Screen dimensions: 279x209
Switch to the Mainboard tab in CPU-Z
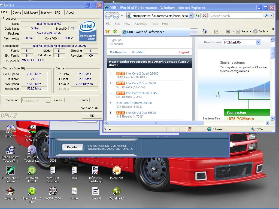[31, 13]
